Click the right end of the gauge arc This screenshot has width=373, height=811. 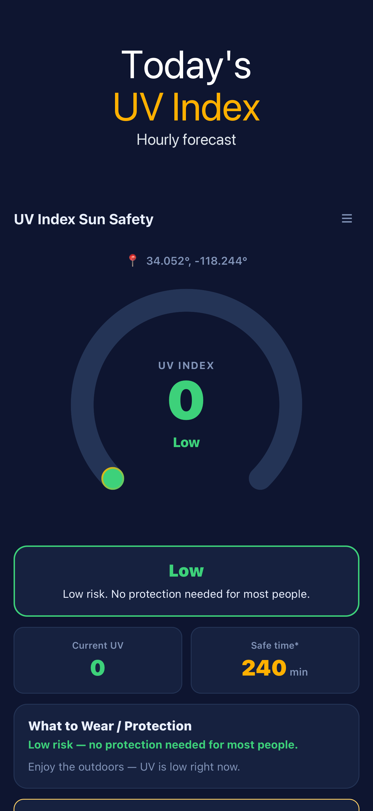pos(260,478)
